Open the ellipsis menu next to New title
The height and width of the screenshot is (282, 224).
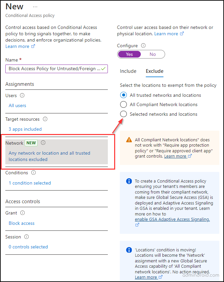tap(35, 7)
